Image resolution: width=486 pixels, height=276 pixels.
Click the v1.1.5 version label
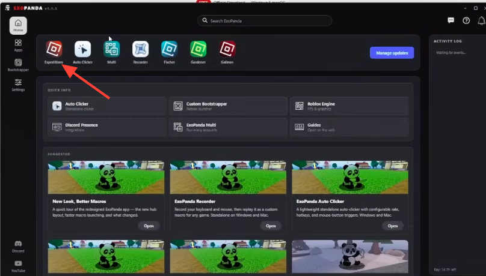[x=51, y=8]
